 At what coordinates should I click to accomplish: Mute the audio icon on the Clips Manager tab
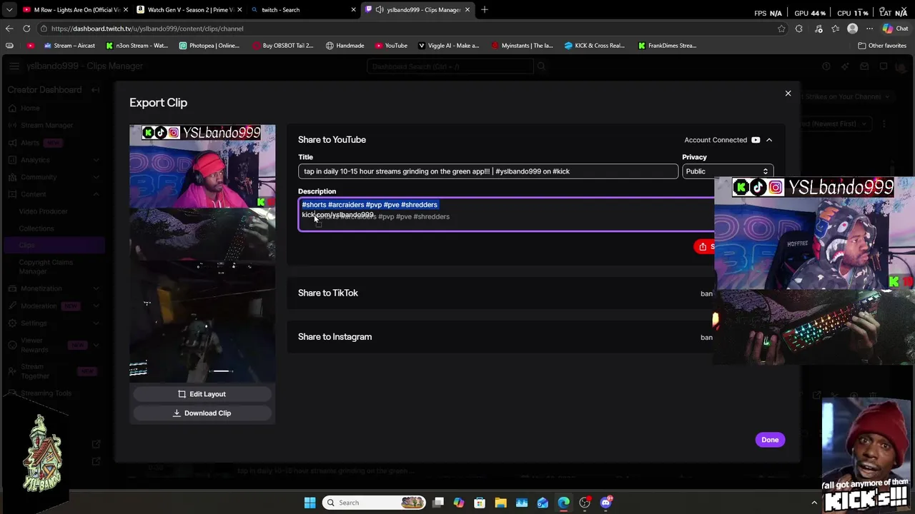pyautogui.click(x=380, y=10)
